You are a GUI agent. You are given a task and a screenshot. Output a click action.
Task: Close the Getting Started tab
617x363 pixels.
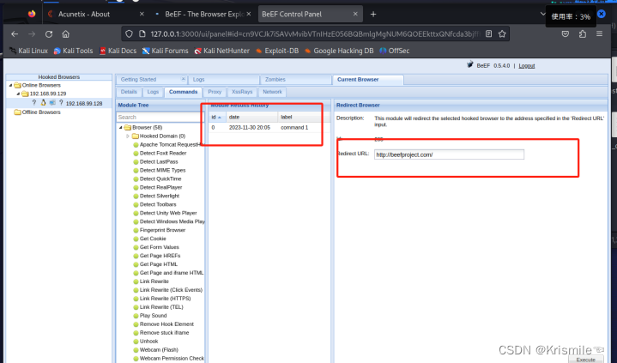183,79
